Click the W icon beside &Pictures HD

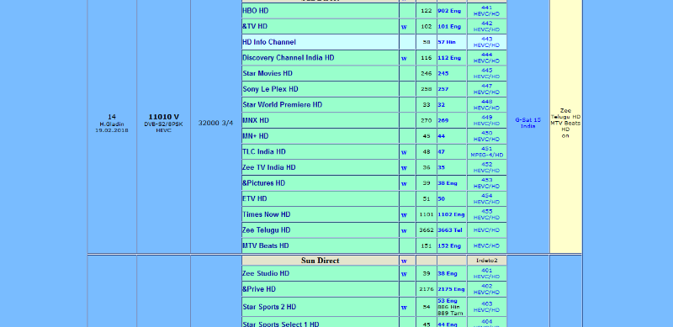pos(404,183)
